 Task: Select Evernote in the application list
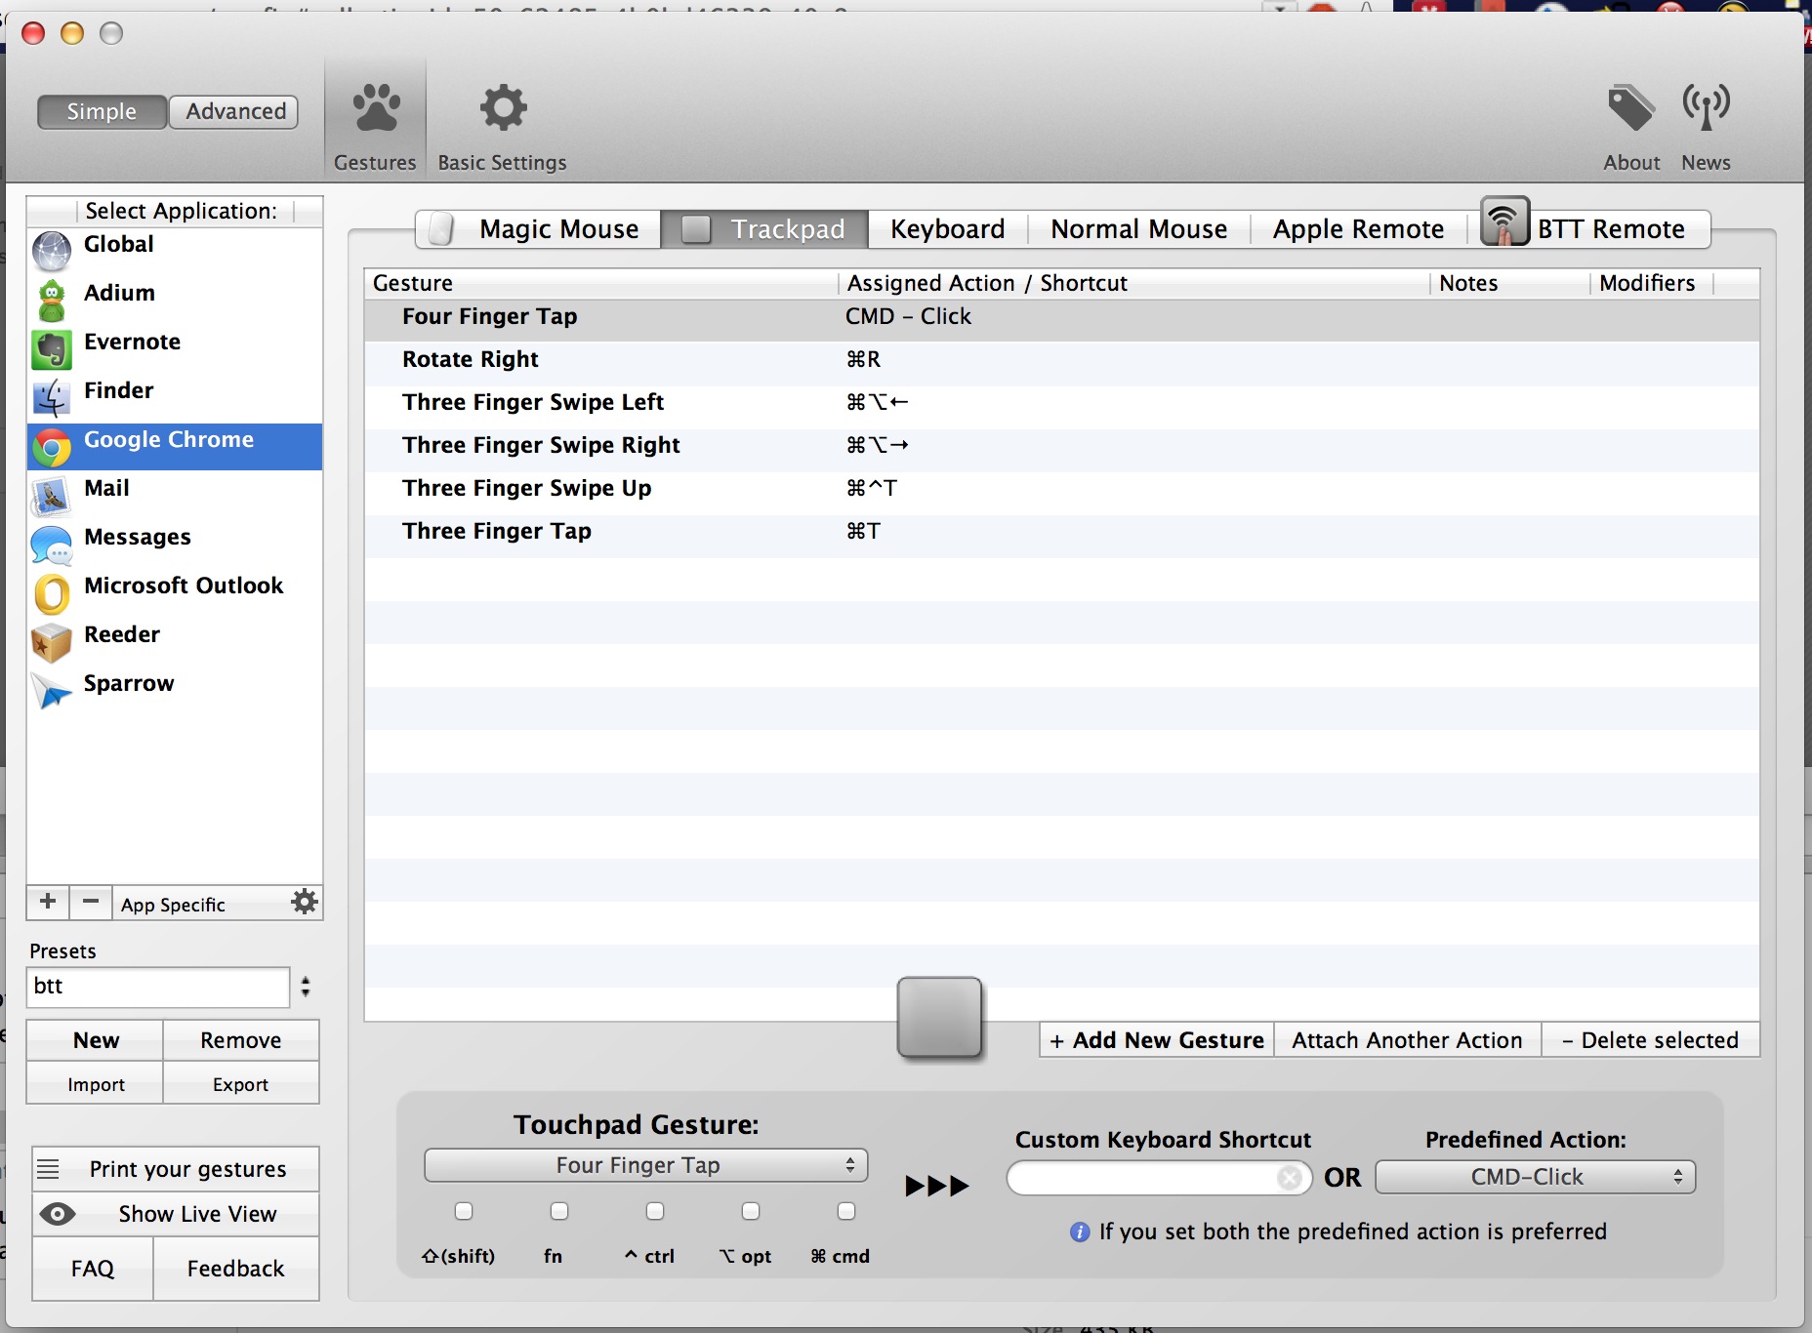(x=132, y=343)
